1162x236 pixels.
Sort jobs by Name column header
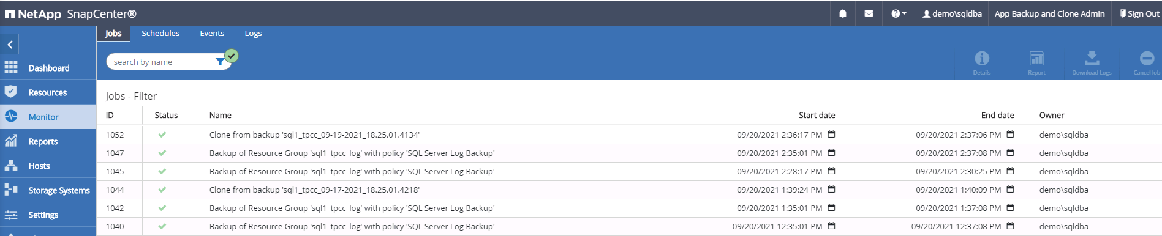tap(221, 115)
